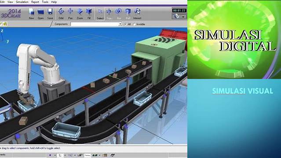The width and height of the screenshot is (281, 158).
Task: Open the Tools menu
Action: [x=45, y=2]
